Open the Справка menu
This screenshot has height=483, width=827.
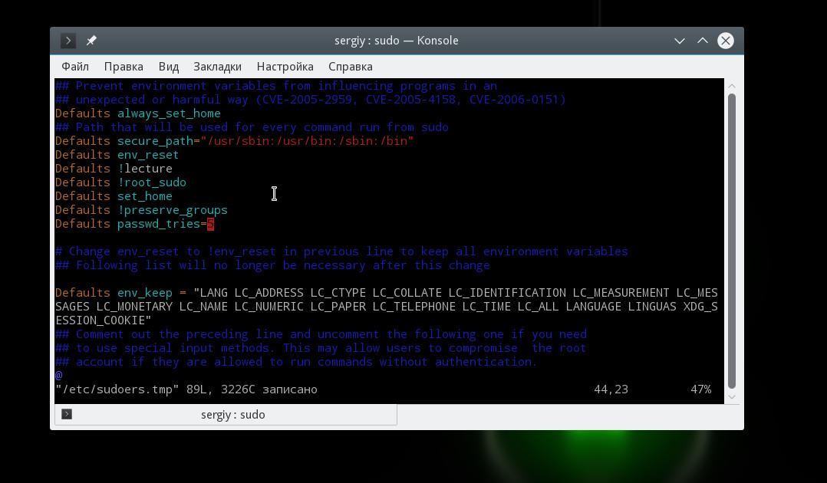click(x=350, y=67)
